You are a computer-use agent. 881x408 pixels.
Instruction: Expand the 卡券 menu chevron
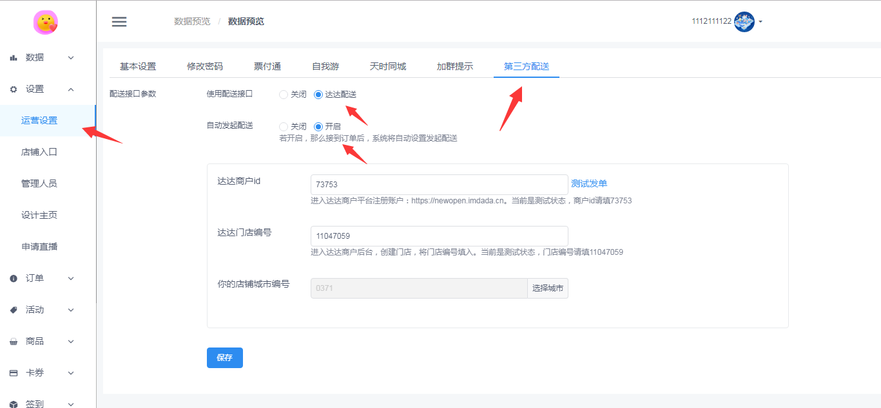71,373
